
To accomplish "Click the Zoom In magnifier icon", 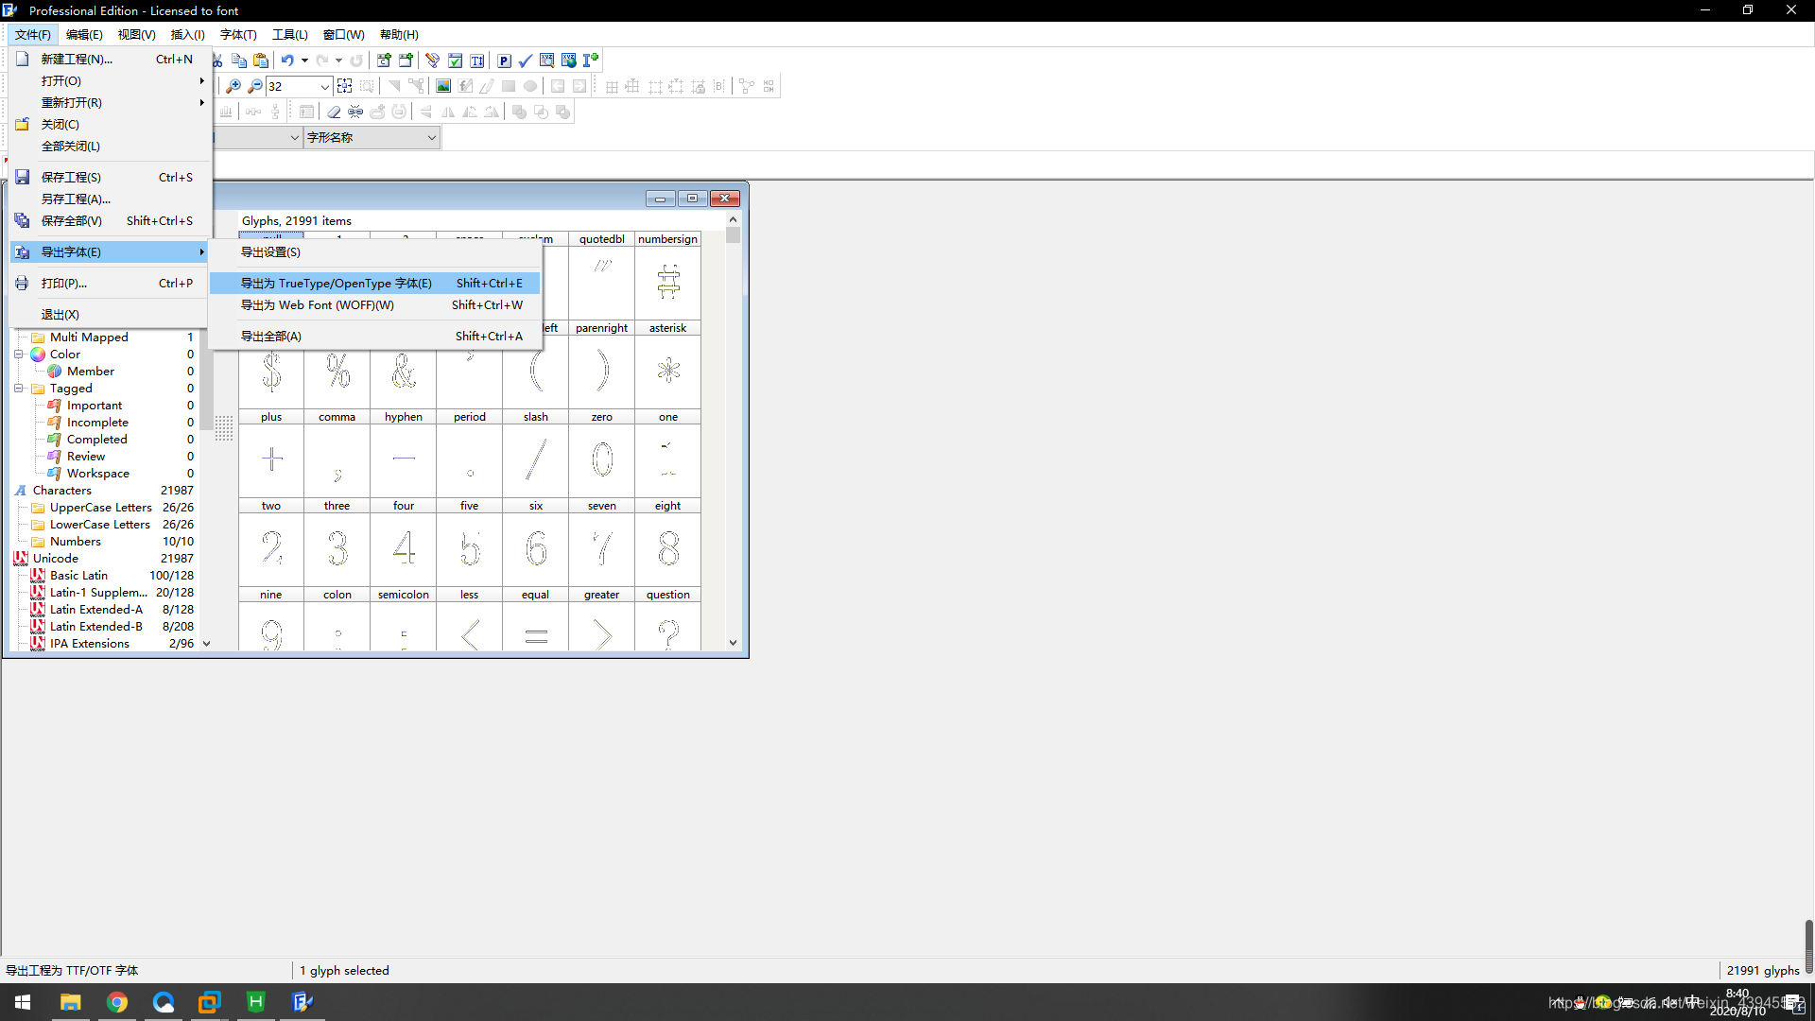I will point(233,86).
